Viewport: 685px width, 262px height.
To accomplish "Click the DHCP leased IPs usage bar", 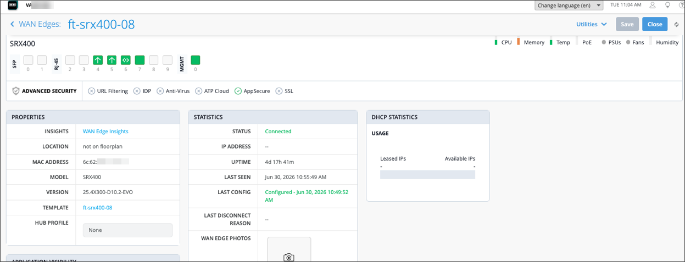I will [x=427, y=174].
